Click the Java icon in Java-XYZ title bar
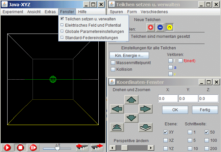Image resolution: width=221 pixels, height=152 pixels. (5, 4)
